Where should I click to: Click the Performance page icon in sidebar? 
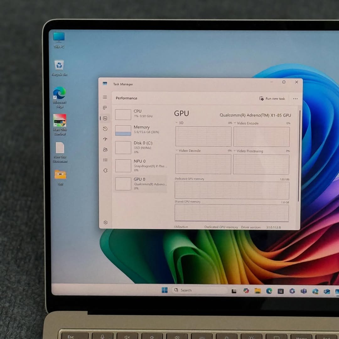(105, 118)
